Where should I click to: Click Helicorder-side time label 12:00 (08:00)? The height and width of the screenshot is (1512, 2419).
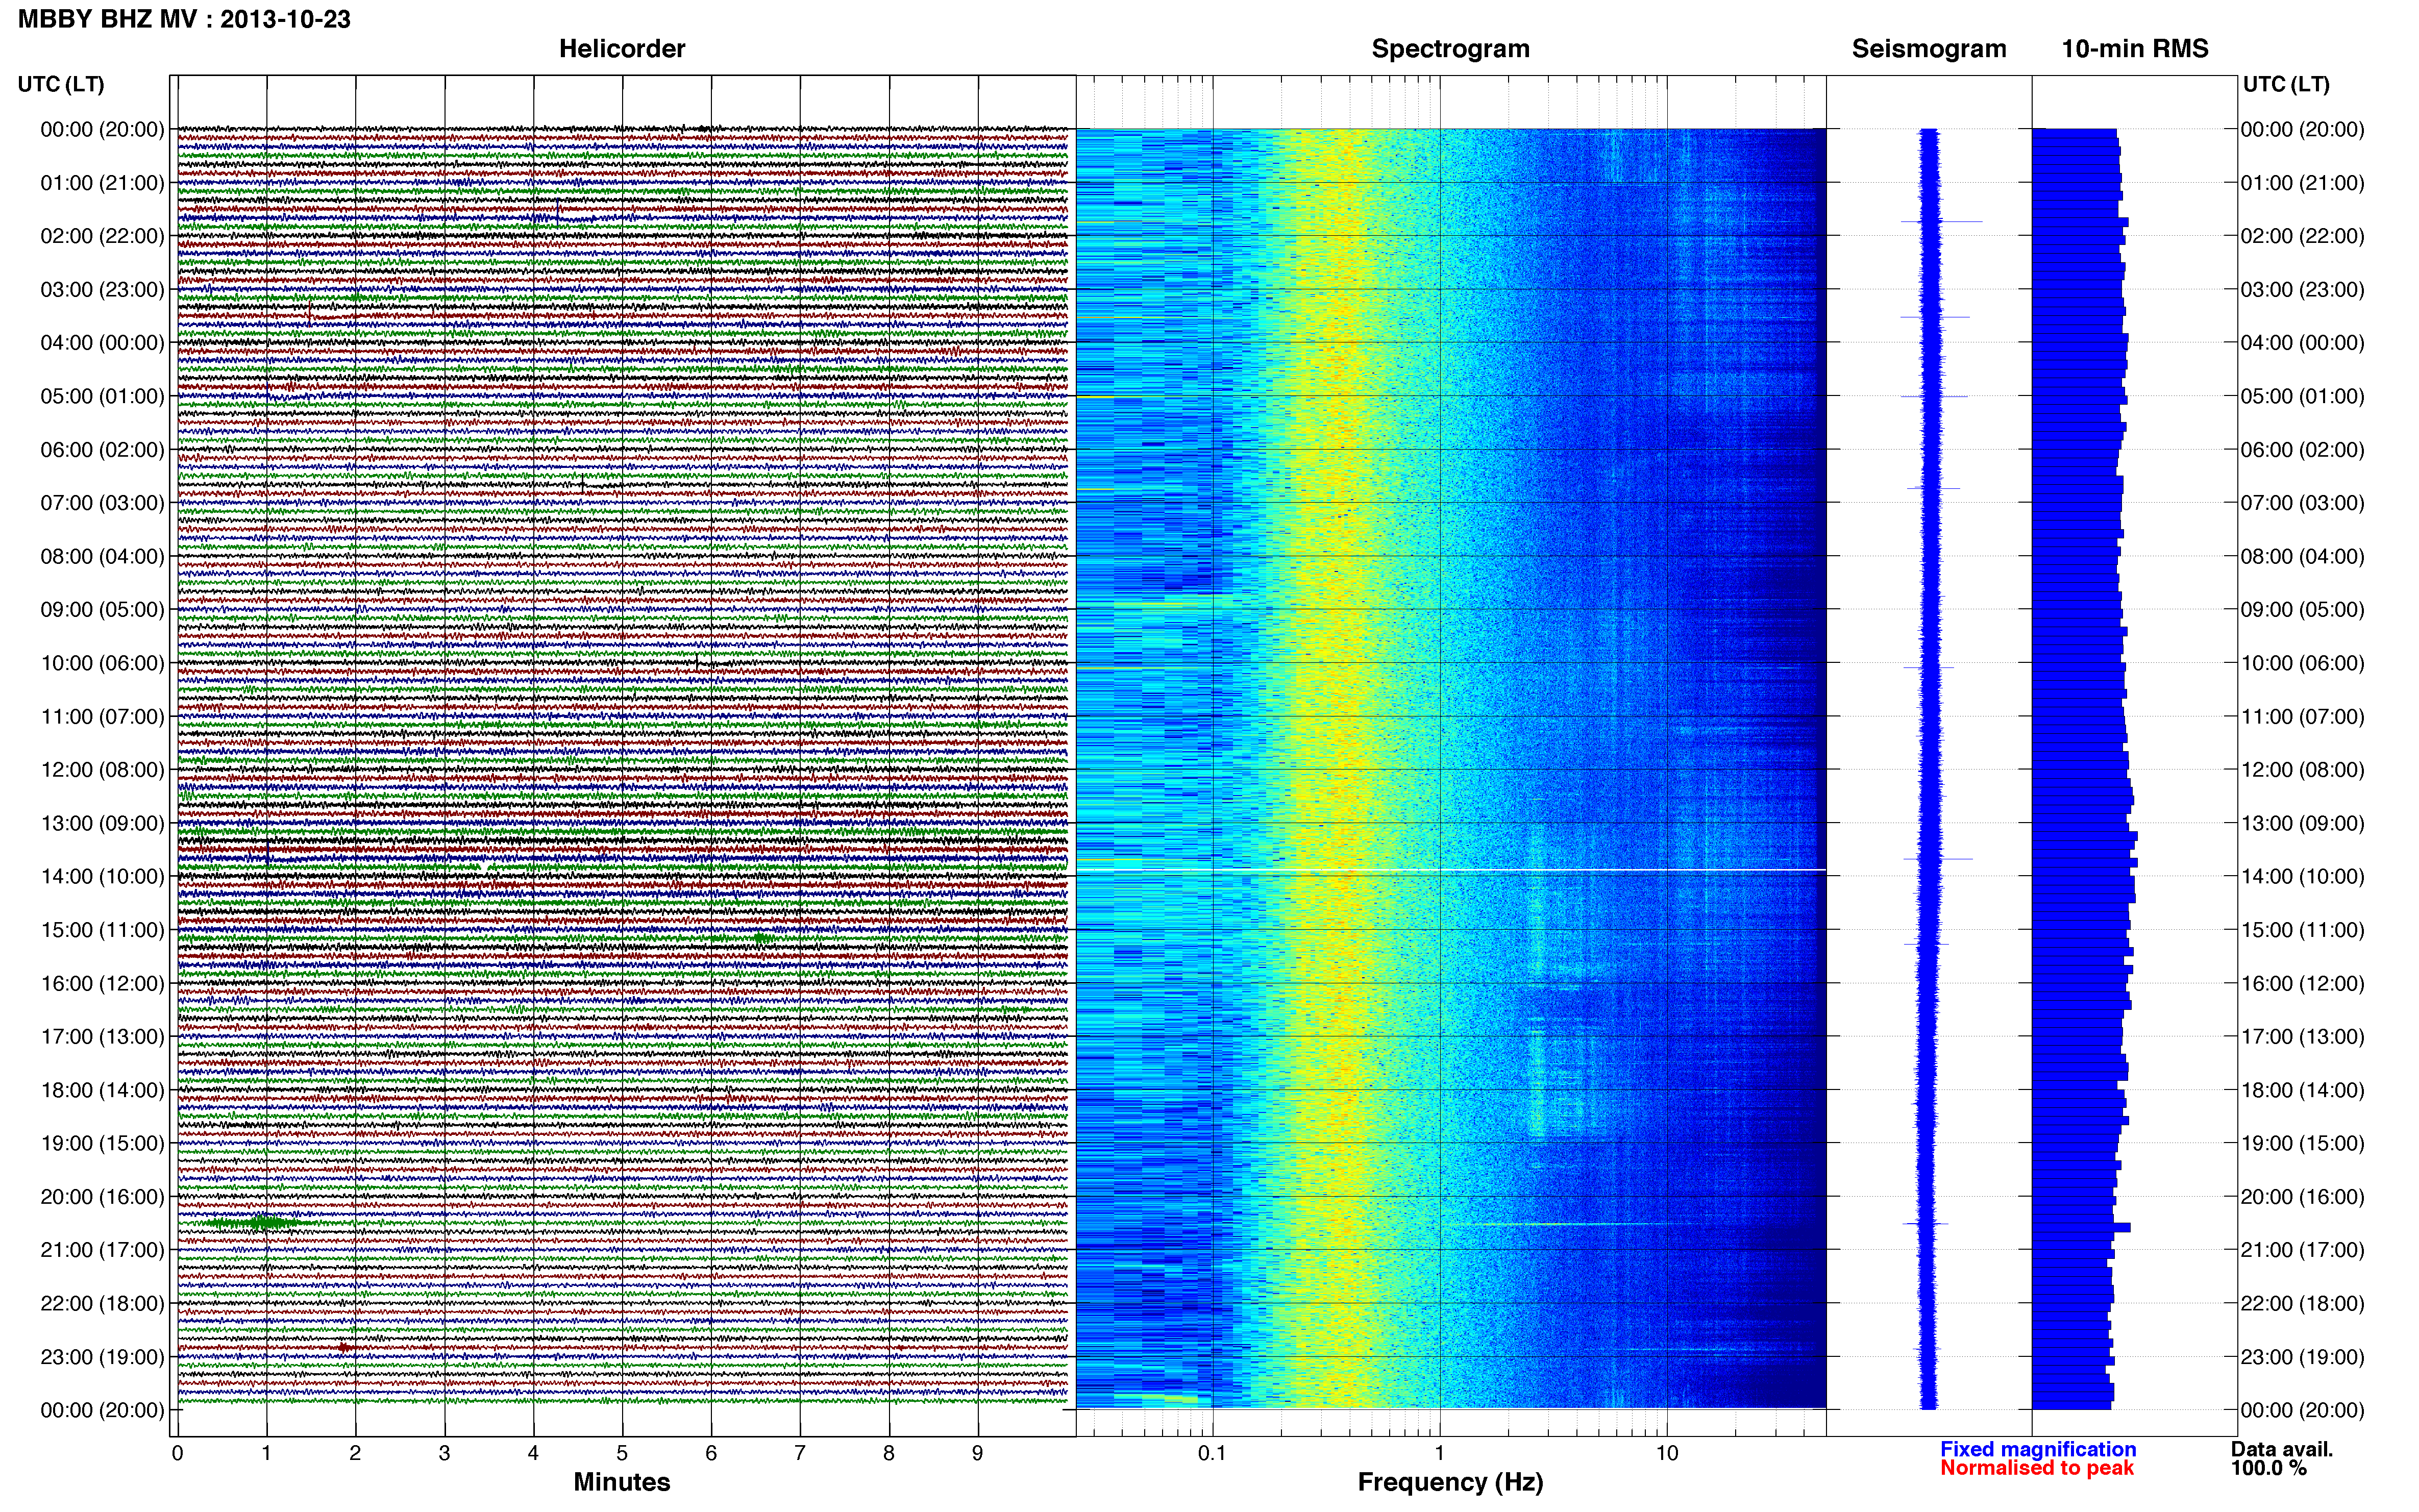[x=102, y=770]
